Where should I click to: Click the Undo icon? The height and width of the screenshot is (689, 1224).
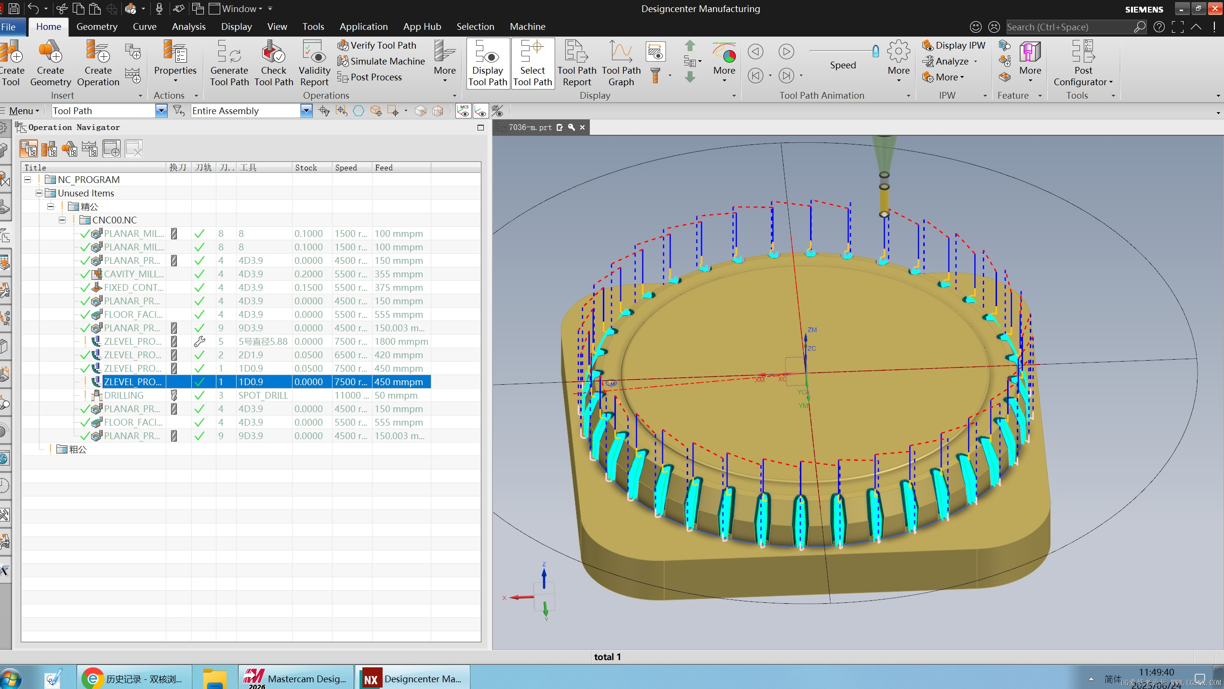click(33, 8)
